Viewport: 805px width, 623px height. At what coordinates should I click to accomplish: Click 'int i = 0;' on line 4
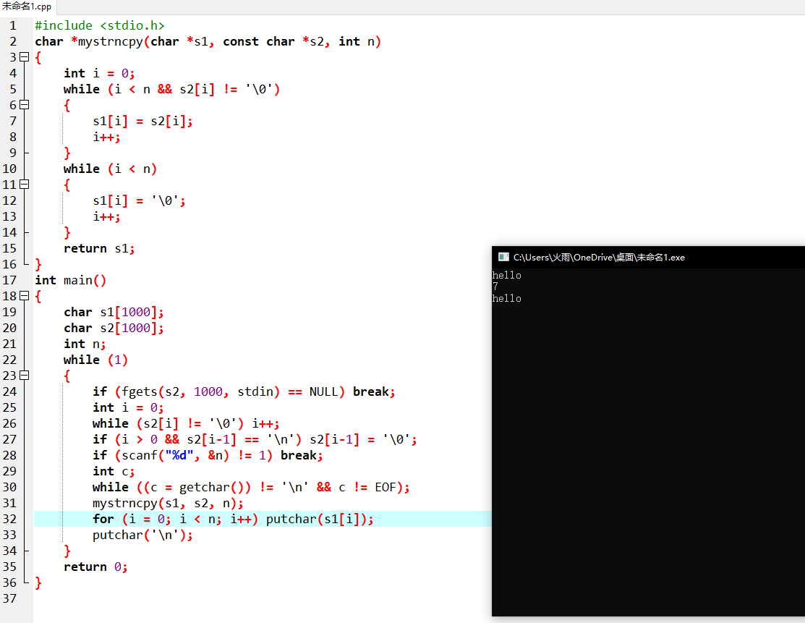coord(99,74)
